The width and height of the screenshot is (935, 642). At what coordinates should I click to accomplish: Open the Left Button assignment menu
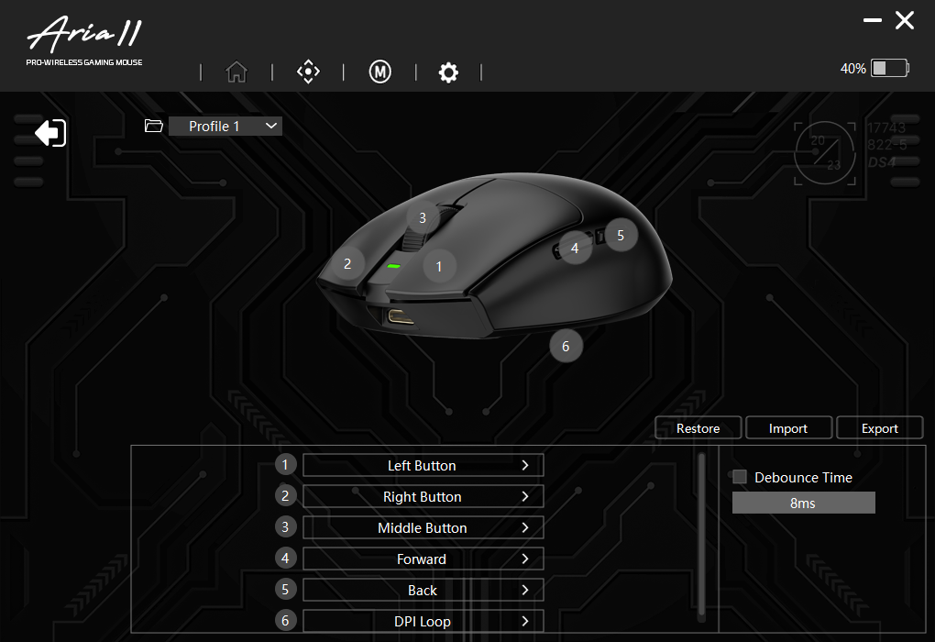point(423,466)
